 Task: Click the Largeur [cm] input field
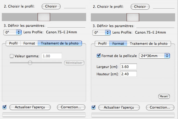point(129,67)
